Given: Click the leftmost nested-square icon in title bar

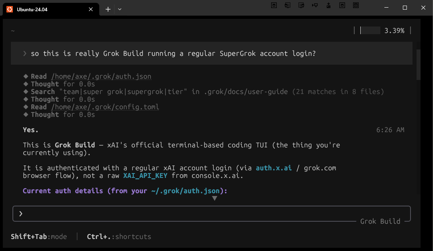Looking at the screenshot, I should (274, 5).
